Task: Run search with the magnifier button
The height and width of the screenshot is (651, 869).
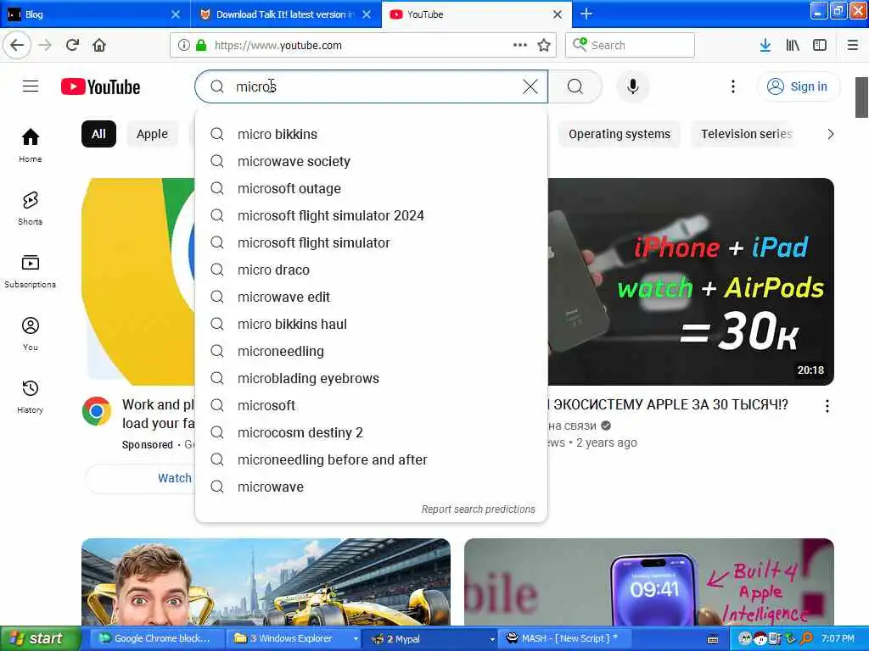Action: pos(575,86)
